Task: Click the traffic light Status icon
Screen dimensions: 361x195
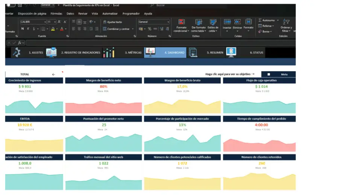Action: [231, 52]
